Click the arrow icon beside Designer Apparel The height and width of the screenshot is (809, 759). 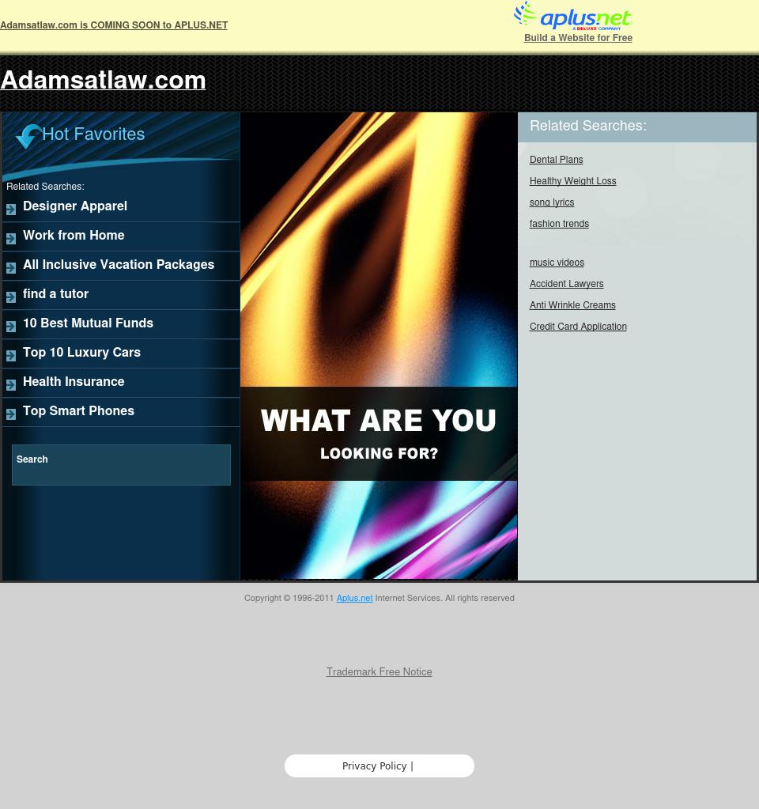[x=11, y=209]
